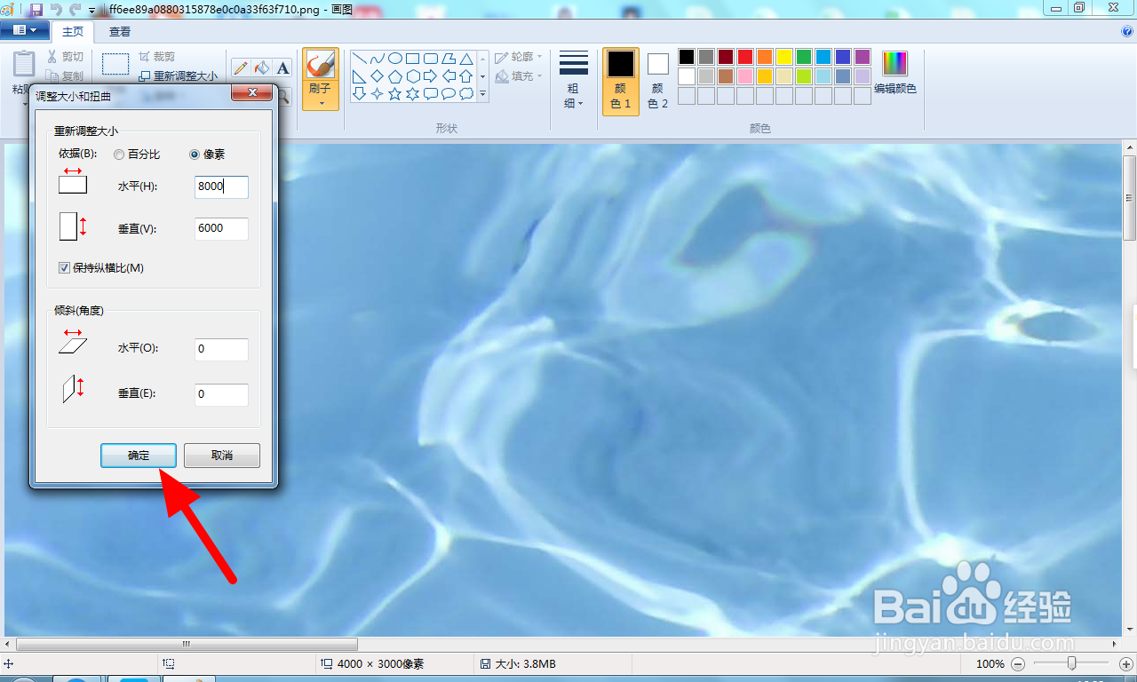Image resolution: width=1137 pixels, height=682 pixels.
Task: Choose the straight line shape
Action: 360,59
